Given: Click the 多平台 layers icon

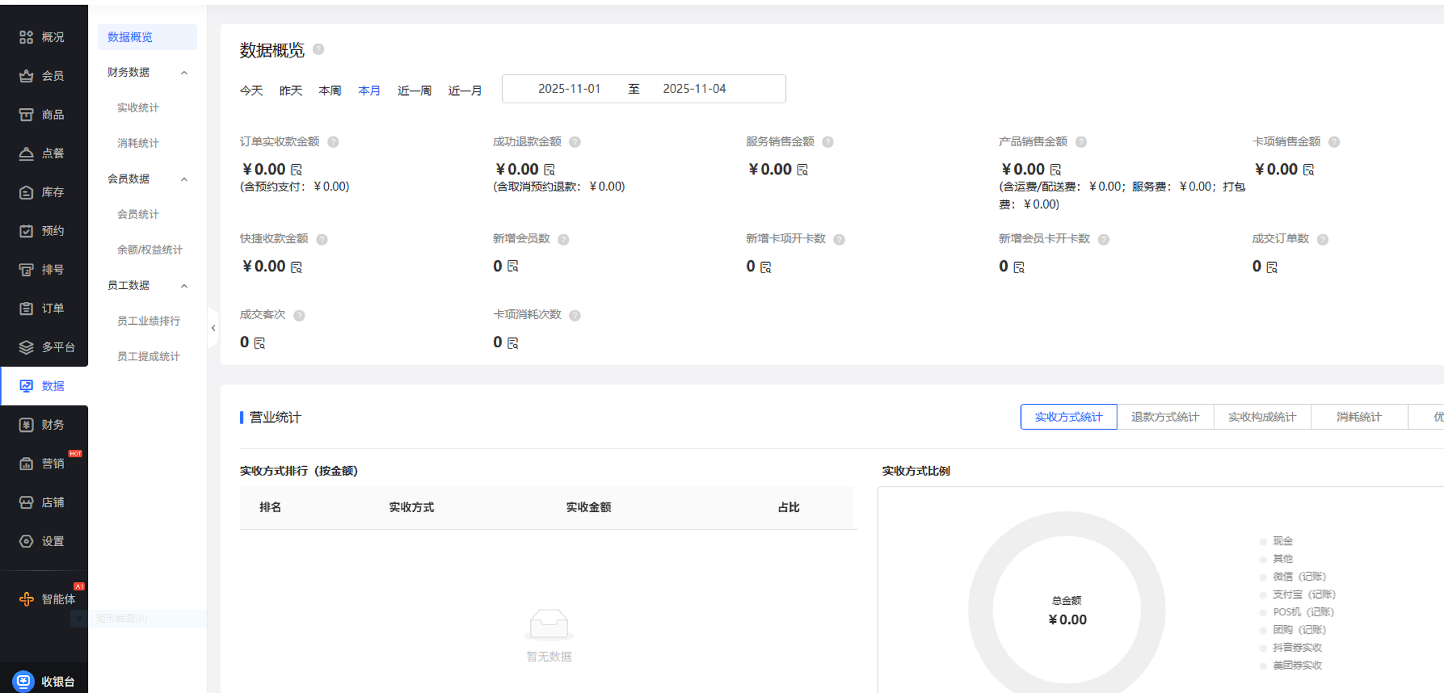Looking at the screenshot, I should [26, 347].
